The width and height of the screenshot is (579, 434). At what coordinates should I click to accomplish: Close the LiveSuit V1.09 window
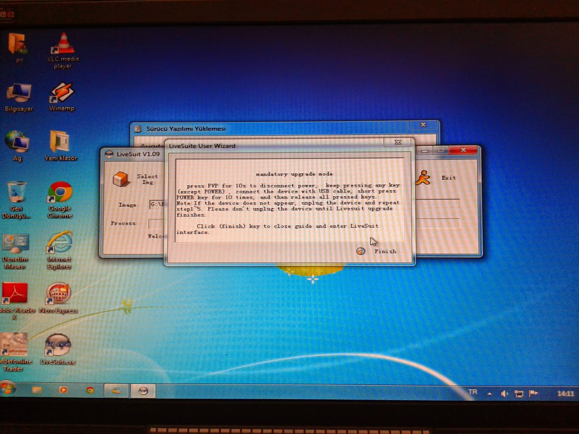(463, 150)
